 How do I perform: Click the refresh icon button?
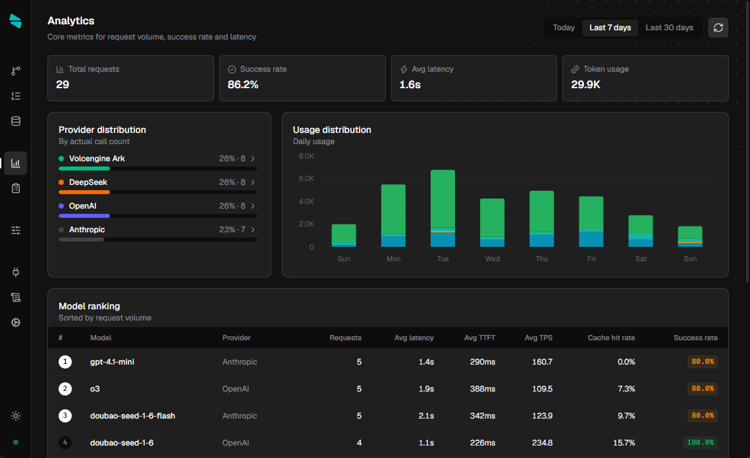[718, 28]
